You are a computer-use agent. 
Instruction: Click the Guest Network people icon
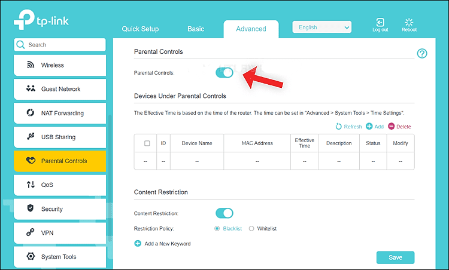point(31,88)
